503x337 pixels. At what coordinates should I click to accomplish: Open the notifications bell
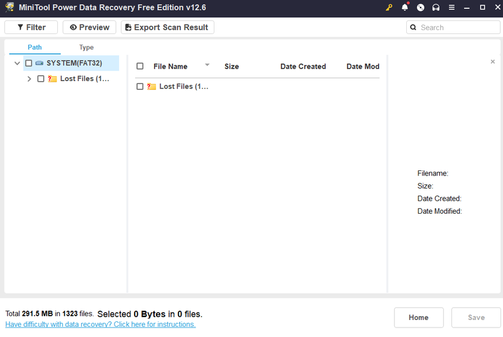tap(405, 7)
